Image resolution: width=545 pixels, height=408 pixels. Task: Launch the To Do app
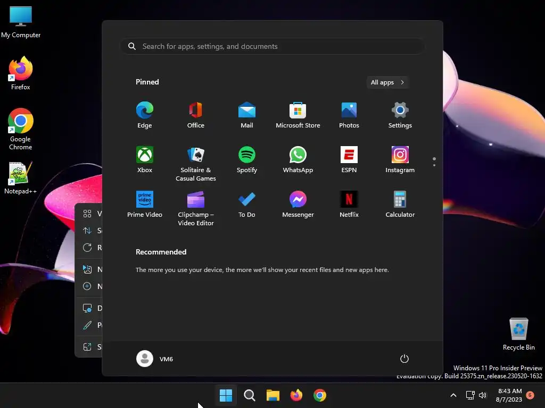click(247, 205)
